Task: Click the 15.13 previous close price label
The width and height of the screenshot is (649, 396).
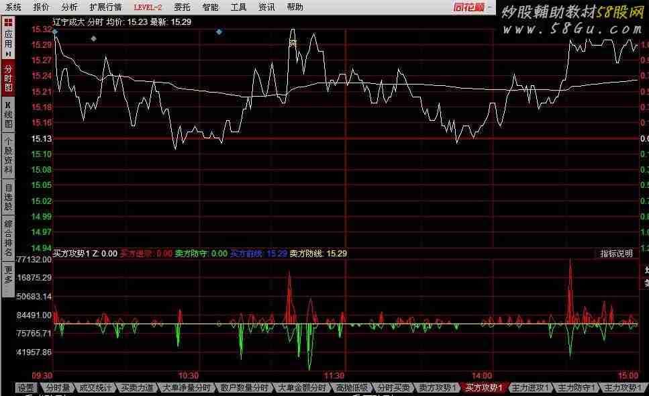Action: (x=42, y=139)
